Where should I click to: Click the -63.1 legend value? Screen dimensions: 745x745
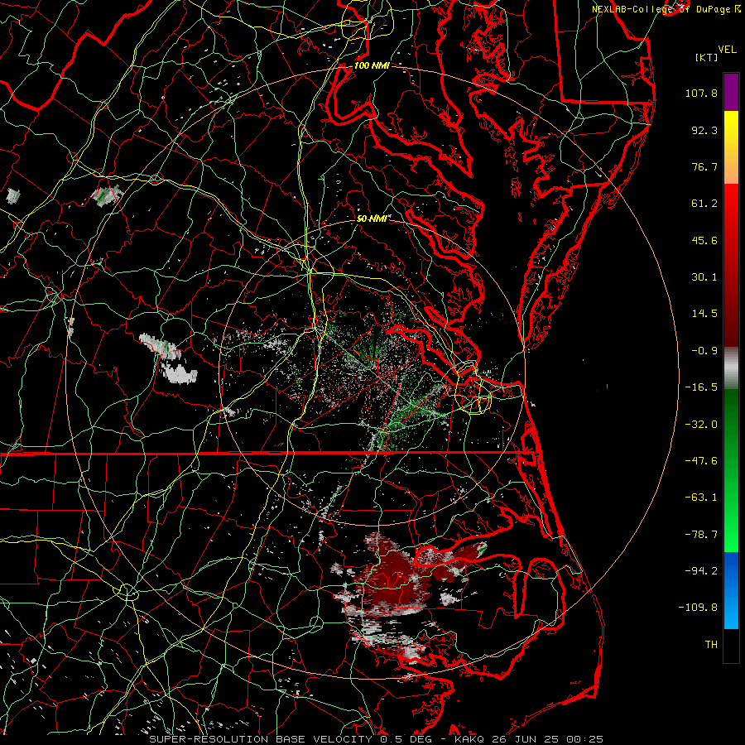point(701,497)
